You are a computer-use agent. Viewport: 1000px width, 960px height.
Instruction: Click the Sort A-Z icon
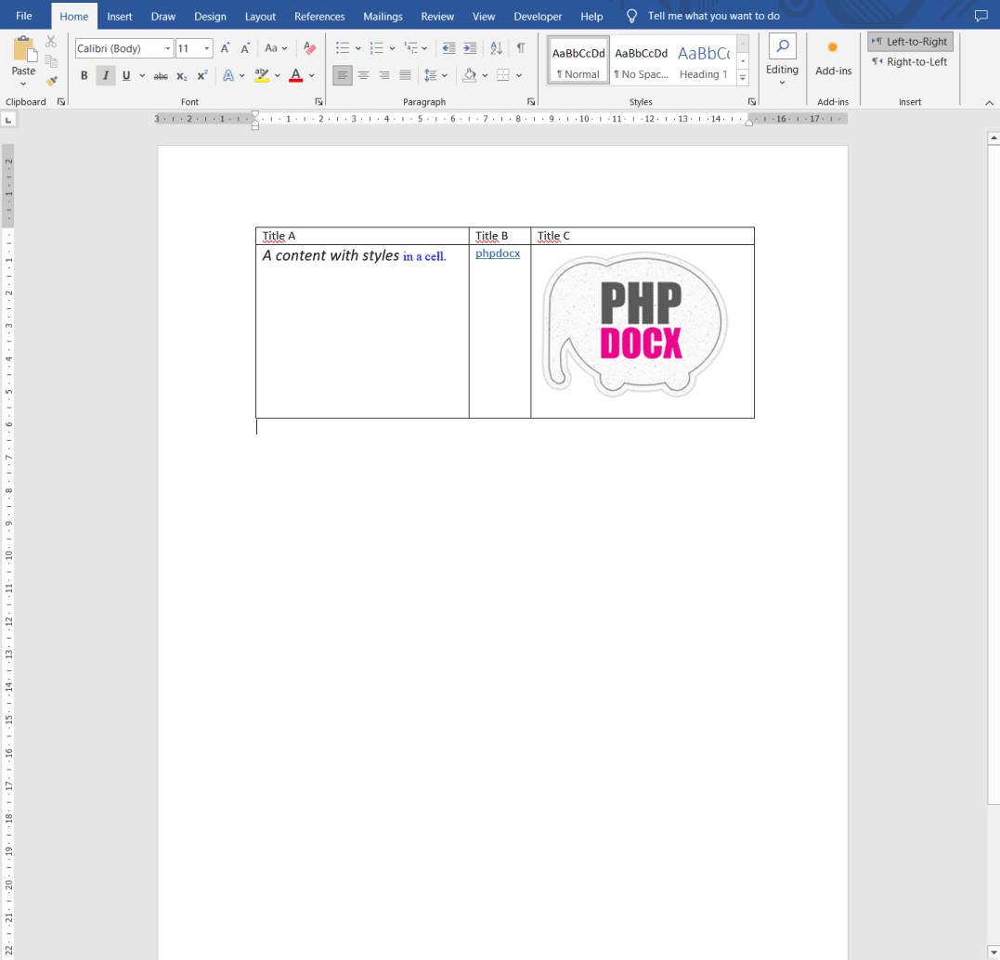pos(496,48)
